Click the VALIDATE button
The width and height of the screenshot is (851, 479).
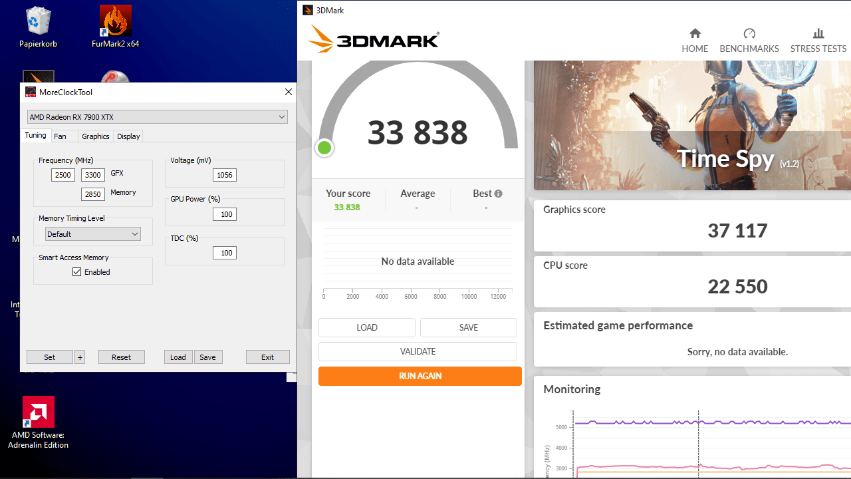(418, 351)
